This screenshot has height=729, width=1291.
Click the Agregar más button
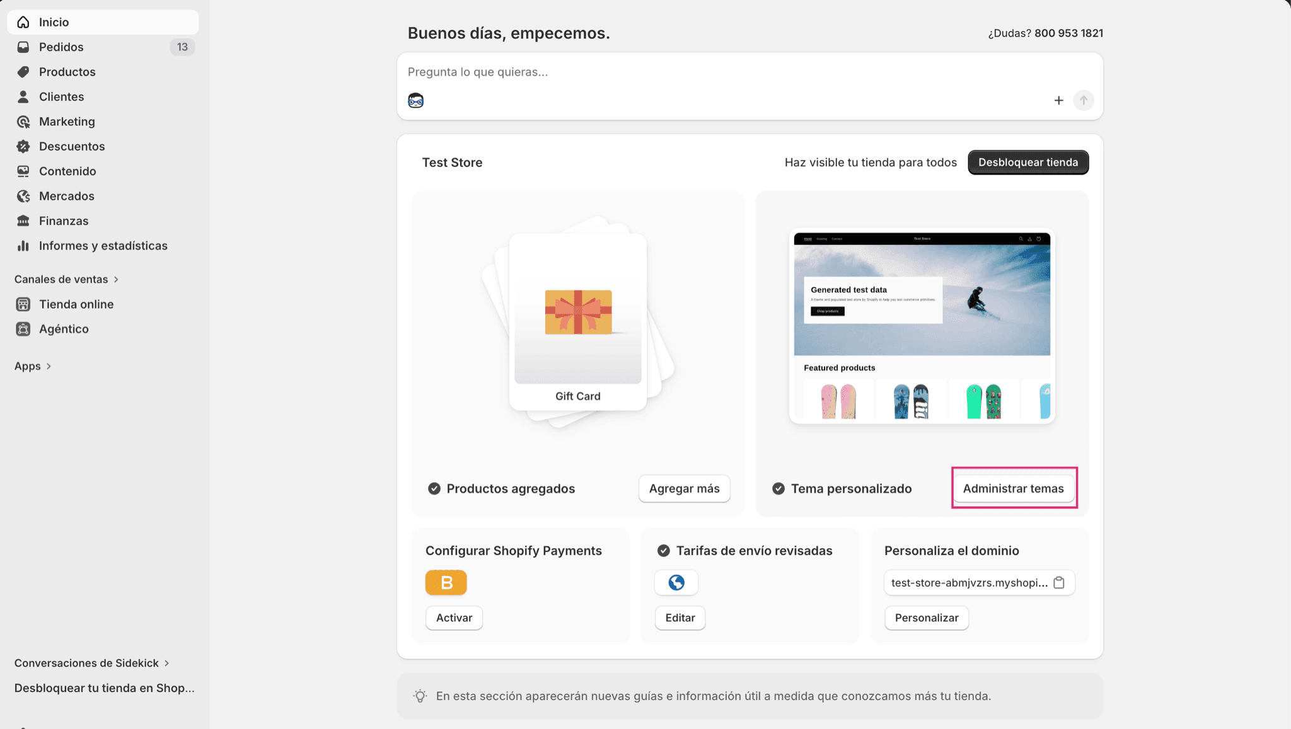[684, 488]
